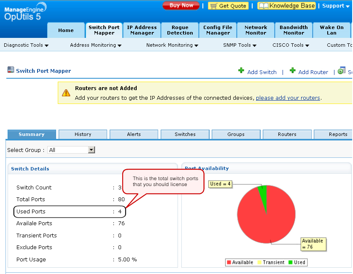
Task: Click the book icon on Knowledge Base
Action: (264, 6)
